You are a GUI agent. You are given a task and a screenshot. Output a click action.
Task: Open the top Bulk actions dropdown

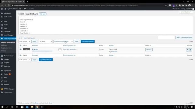[x=25, y=41]
